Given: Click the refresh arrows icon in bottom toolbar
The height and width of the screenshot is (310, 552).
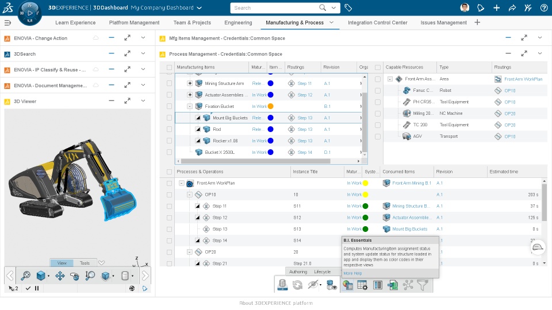Looking at the screenshot, I should coord(297,285).
